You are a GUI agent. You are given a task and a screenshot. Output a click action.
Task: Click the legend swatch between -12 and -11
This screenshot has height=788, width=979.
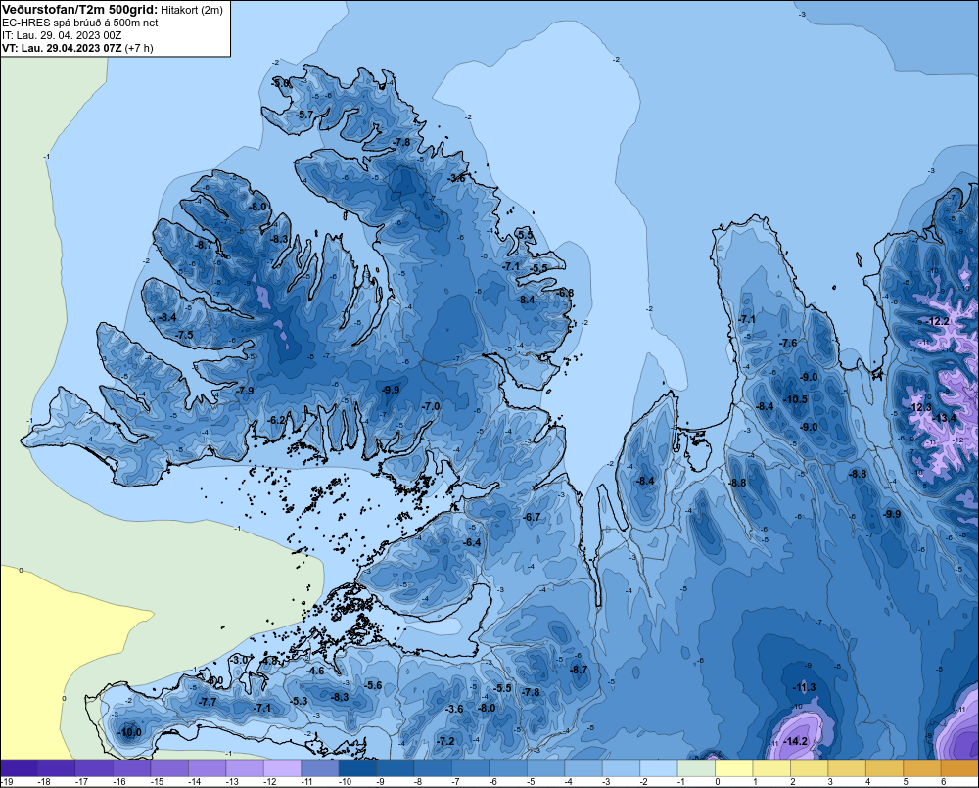pyautogui.click(x=282, y=768)
